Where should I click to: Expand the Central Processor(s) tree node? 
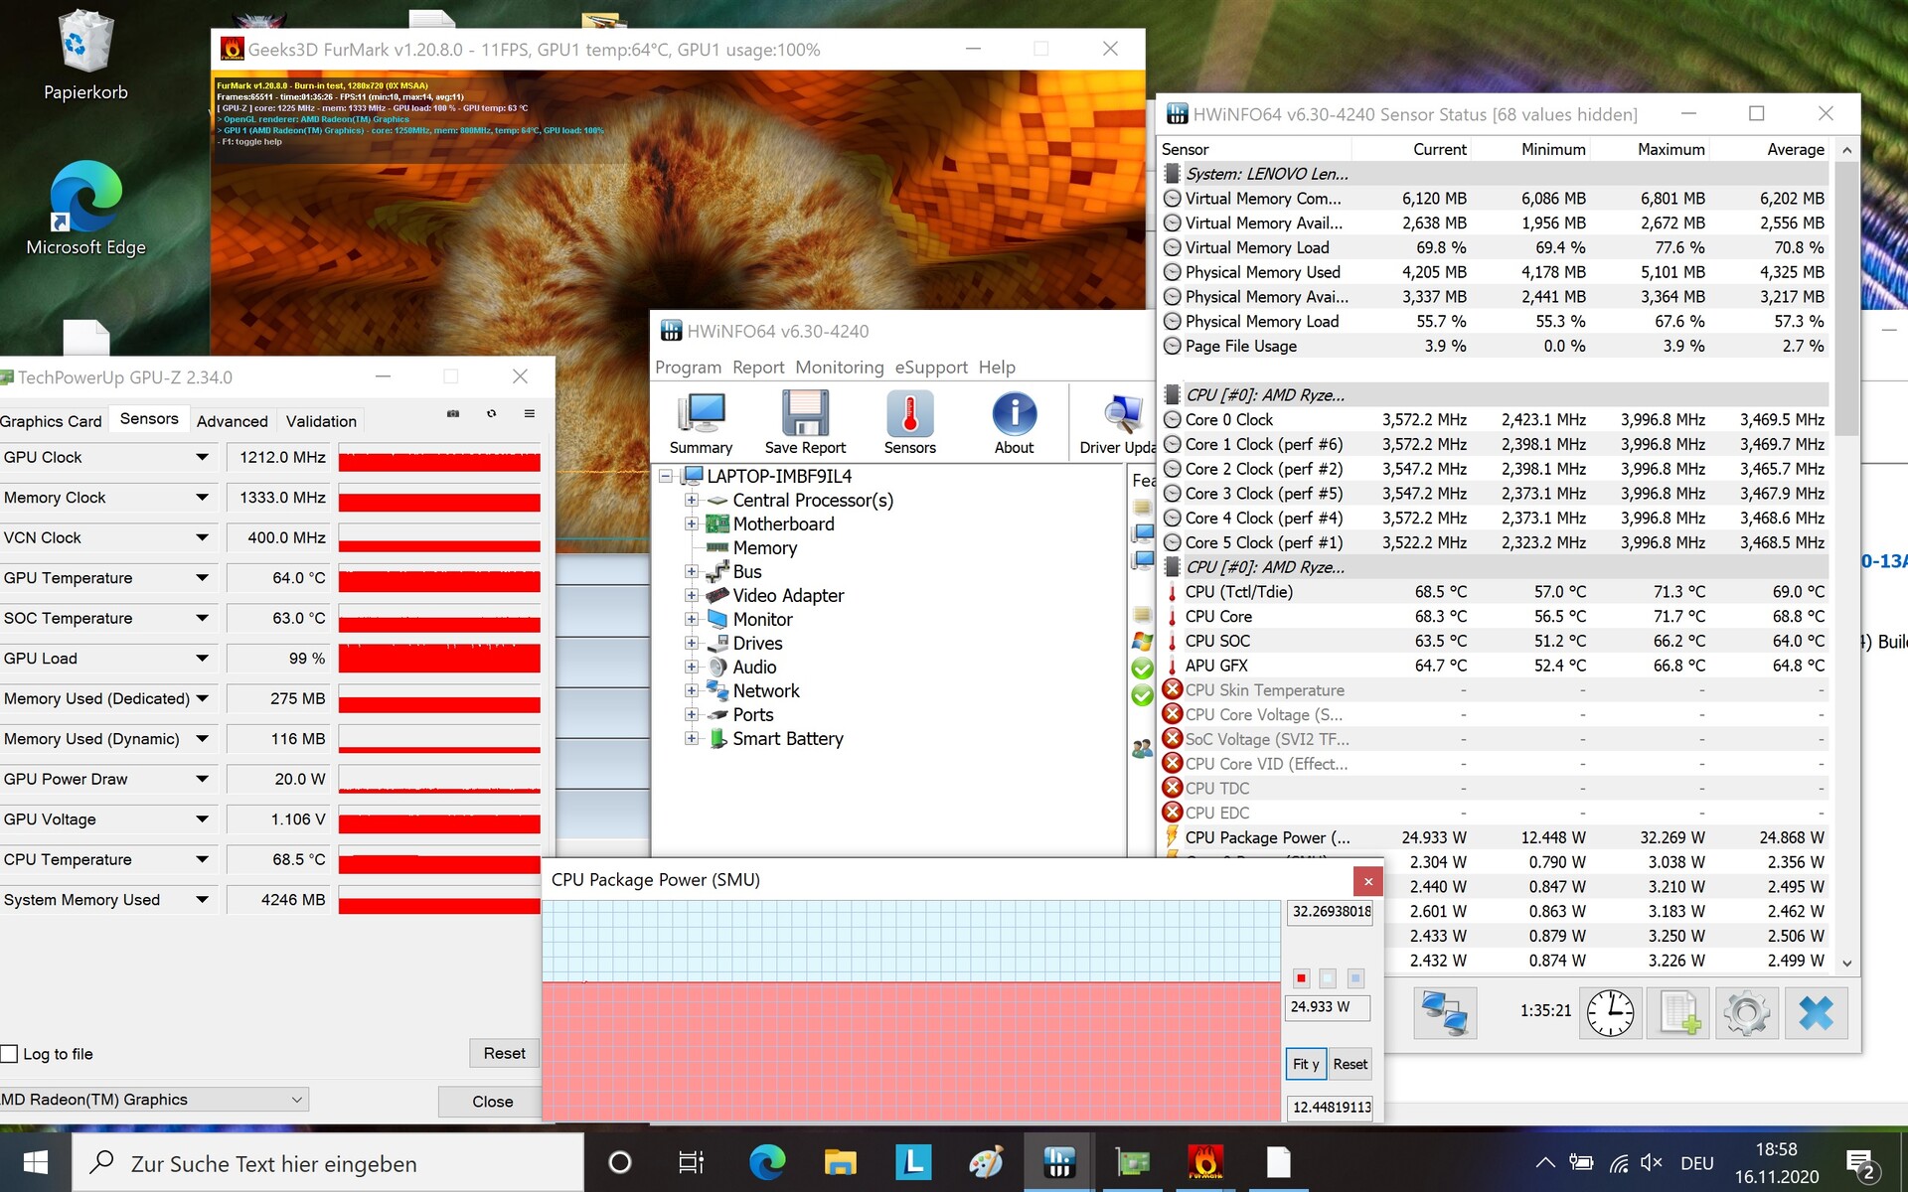(692, 500)
